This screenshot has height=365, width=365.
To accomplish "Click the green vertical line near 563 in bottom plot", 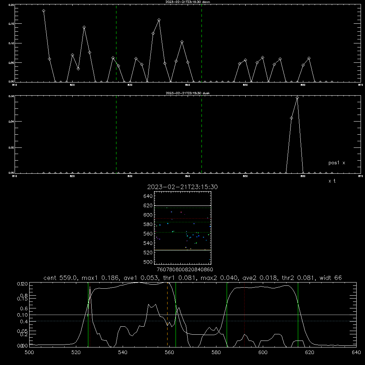I will pos(176,314).
